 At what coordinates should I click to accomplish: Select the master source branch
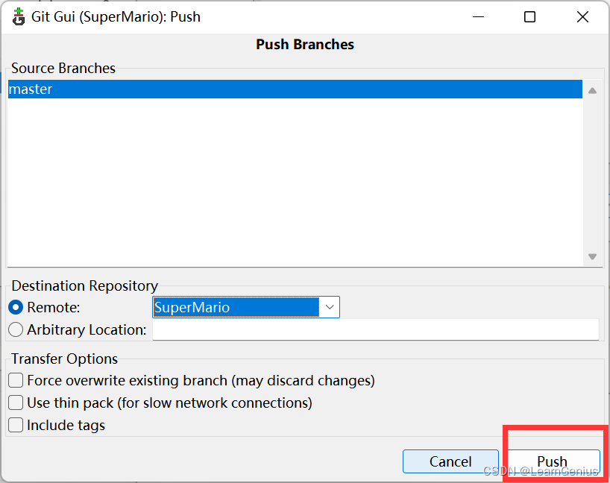tap(295, 89)
